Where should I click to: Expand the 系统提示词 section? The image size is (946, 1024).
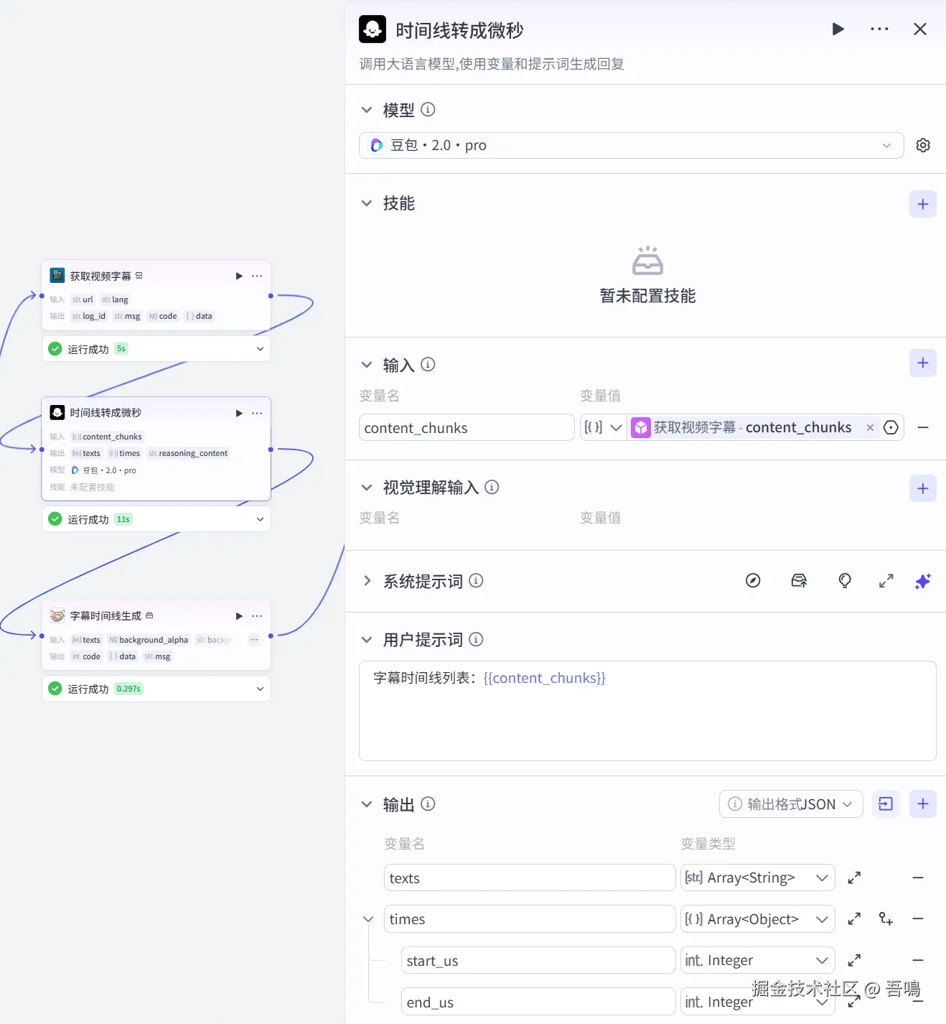[367, 581]
